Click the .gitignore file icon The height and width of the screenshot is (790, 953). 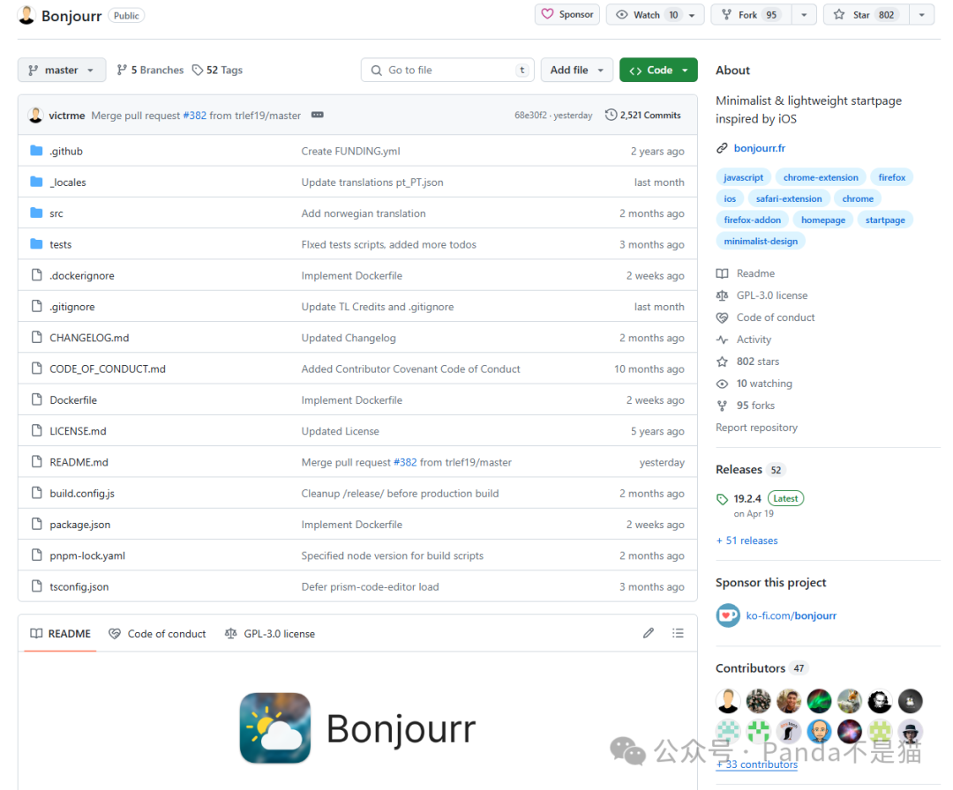36,306
